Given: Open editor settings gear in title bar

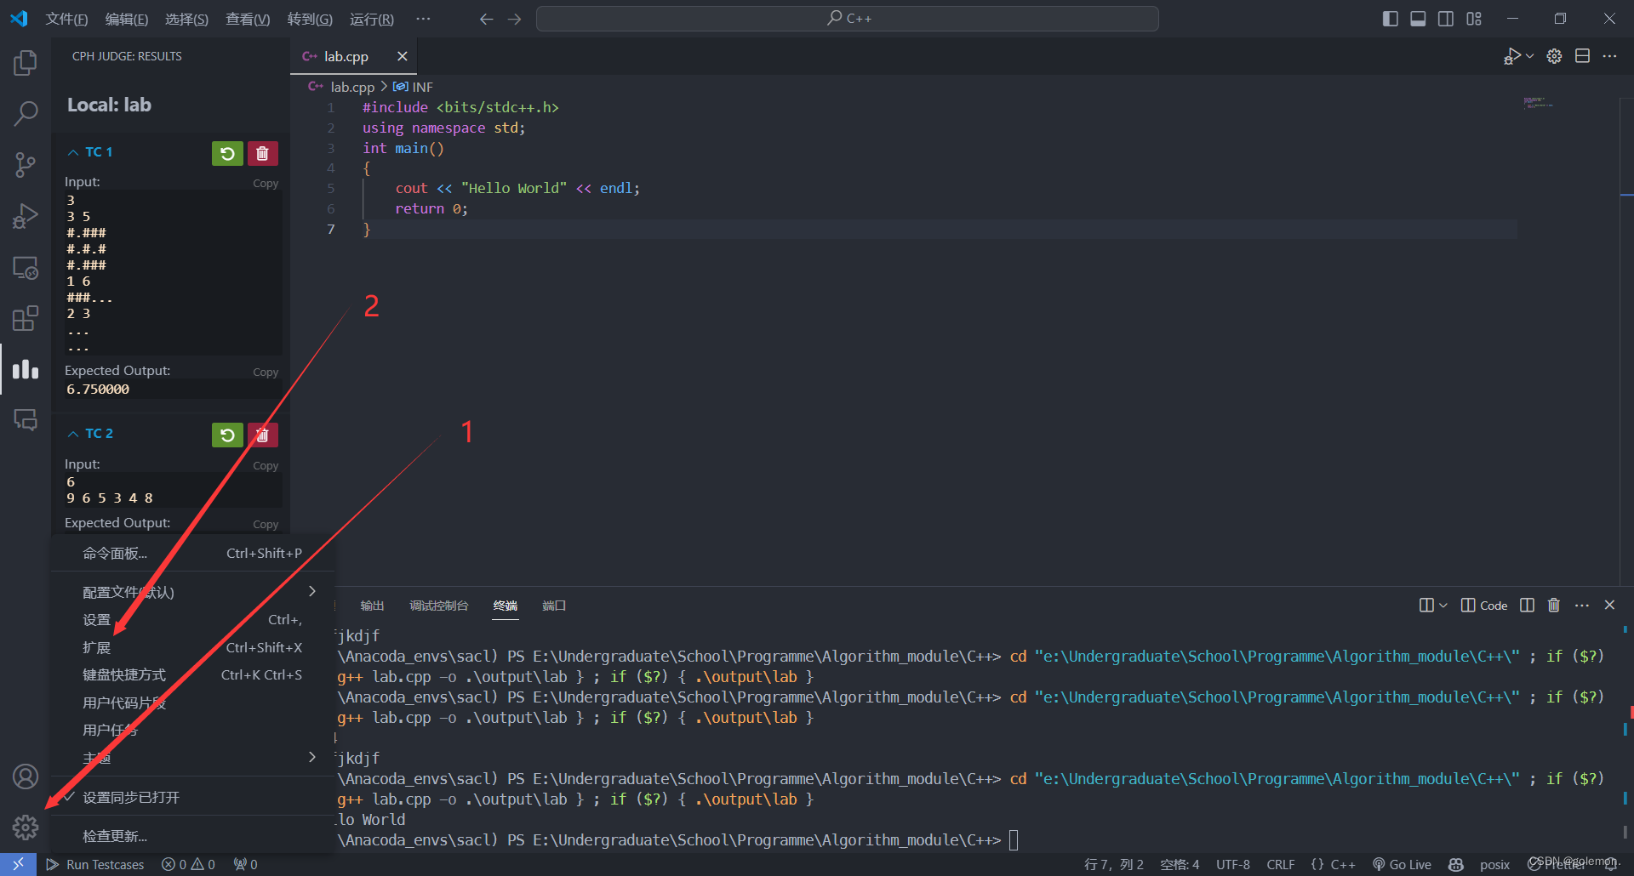Looking at the screenshot, I should click(x=1554, y=56).
